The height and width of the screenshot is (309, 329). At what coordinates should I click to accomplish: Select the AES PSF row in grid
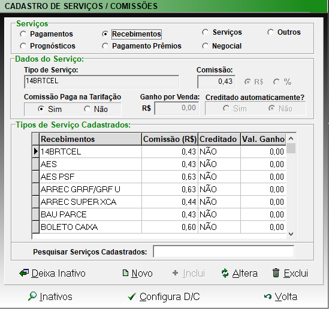[159, 177]
